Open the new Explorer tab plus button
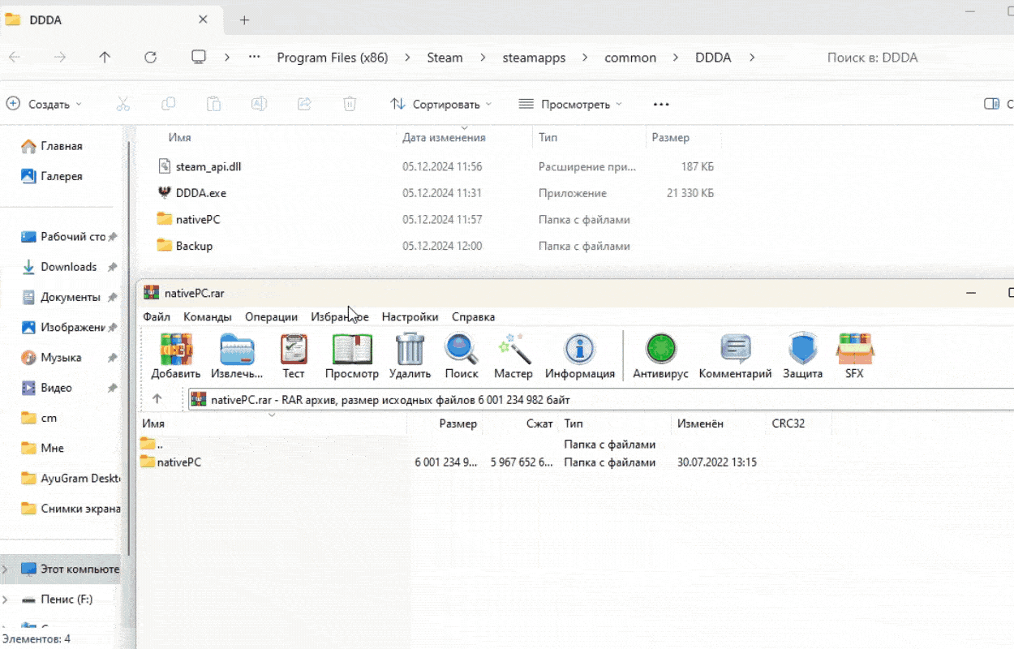This screenshot has height=649, width=1014. [x=244, y=20]
